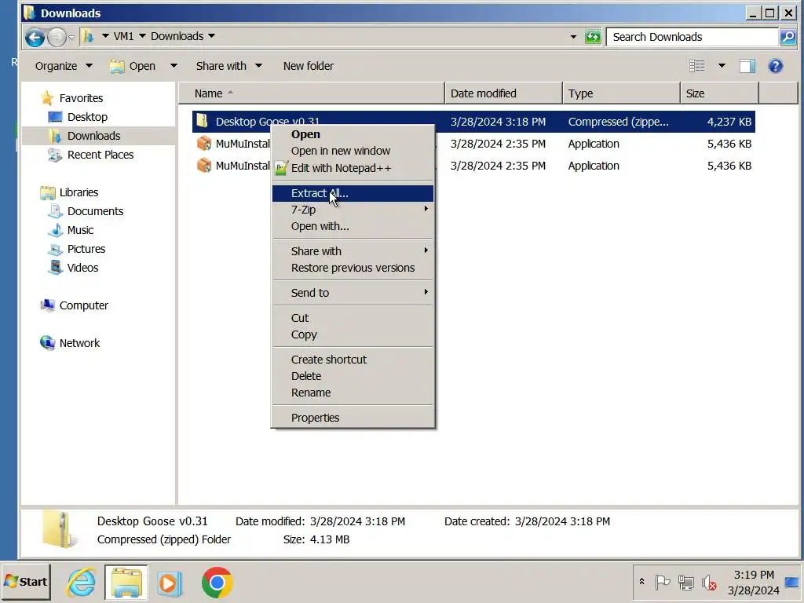Click the Change your view icon

(x=697, y=66)
